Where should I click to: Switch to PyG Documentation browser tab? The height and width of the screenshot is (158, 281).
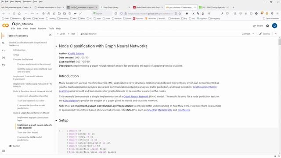[x=82, y=7]
